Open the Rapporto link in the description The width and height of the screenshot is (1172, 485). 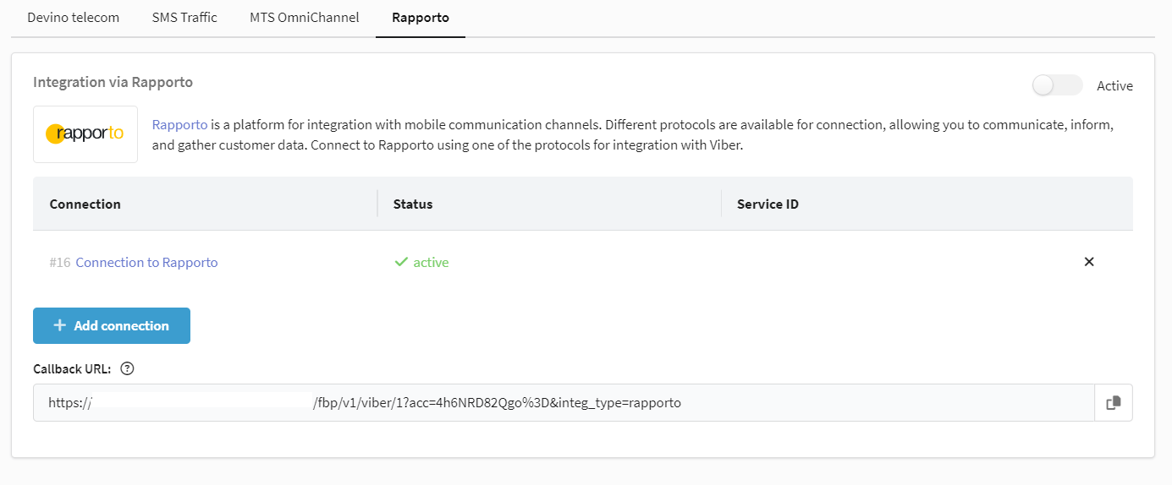[179, 124]
